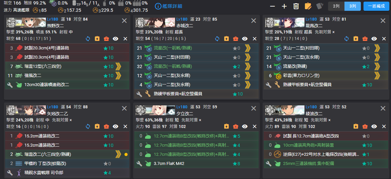
Task: Open proficiency chevrons for 強風改二
Action: point(118,76)
